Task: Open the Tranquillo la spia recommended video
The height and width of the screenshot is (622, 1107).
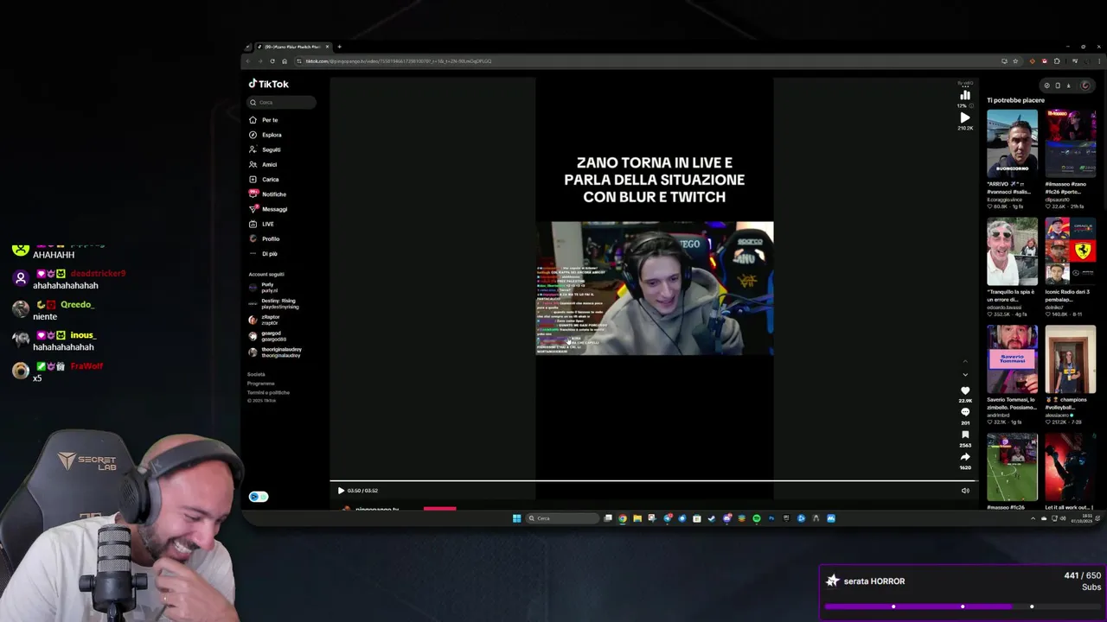Action: (1012, 251)
